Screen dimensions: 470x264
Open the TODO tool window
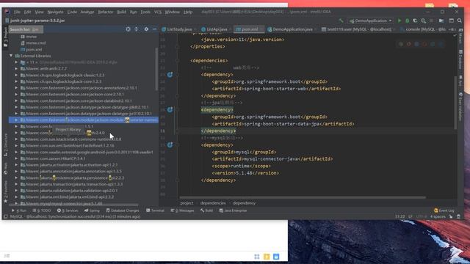42,210
